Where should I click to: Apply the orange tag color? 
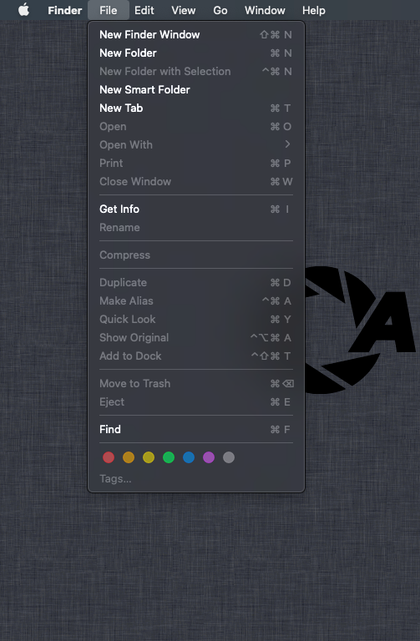coord(129,457)
